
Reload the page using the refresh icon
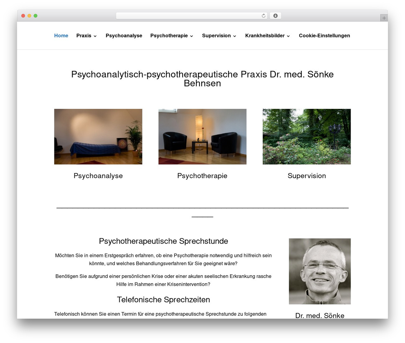coord(264,16)
